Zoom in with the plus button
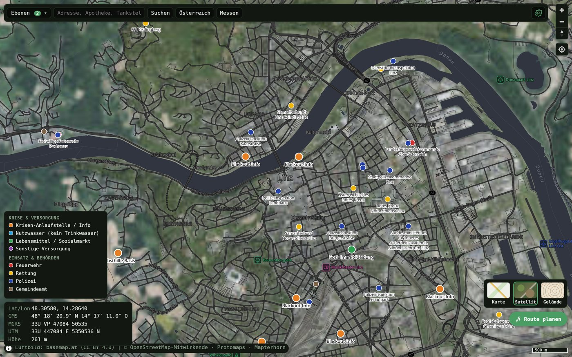The height and width of the screenshot is (357, 572). pos(562,10)
